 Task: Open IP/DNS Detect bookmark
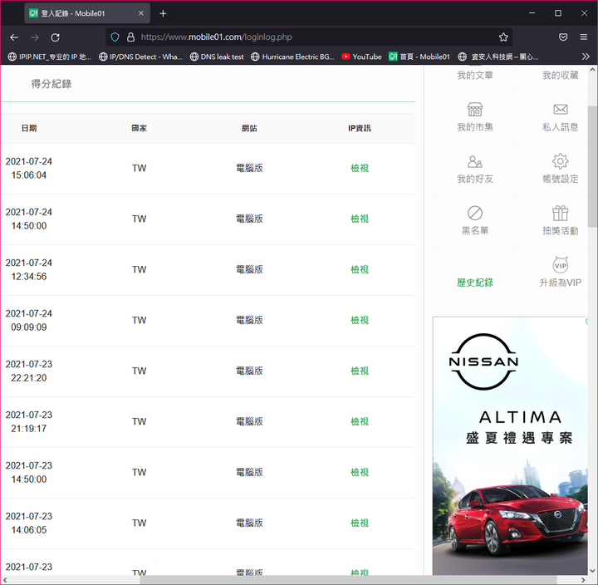click(x=140, y=57)
